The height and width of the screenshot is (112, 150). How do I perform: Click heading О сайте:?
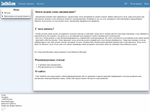tap(40, 71)
